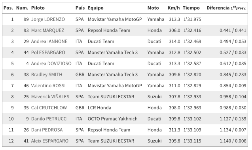This screenshot has height=150, width=252.
Task: Click Valentino ROSSI rider name
Action: [48, 86]
